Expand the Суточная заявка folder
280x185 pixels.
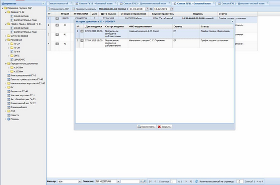click(x=6, y=36)
